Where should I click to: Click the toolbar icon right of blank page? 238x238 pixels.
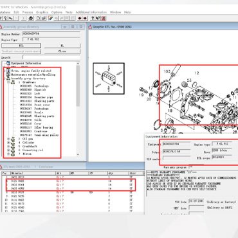44,18
